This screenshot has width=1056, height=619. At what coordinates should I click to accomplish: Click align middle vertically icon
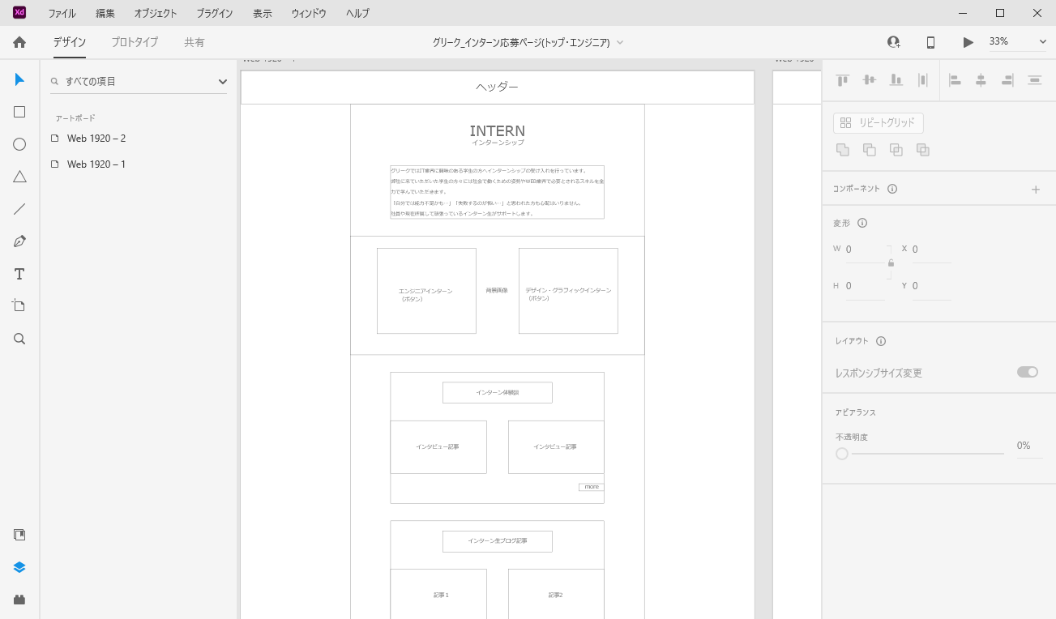tap(870, 79)
